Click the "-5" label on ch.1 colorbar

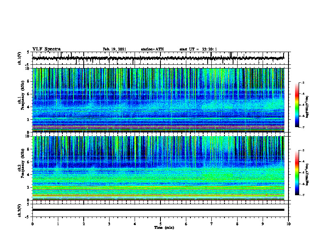pos(302,105)
